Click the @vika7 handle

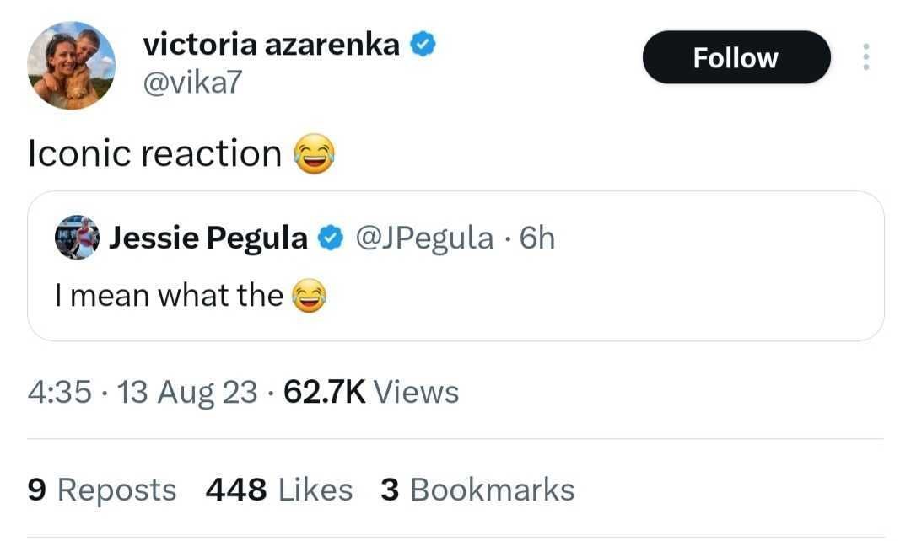coord(186,83)
